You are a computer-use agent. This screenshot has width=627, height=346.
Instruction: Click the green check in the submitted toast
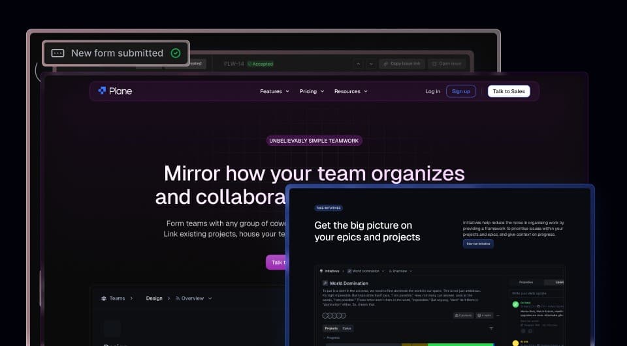click(176, 53)
